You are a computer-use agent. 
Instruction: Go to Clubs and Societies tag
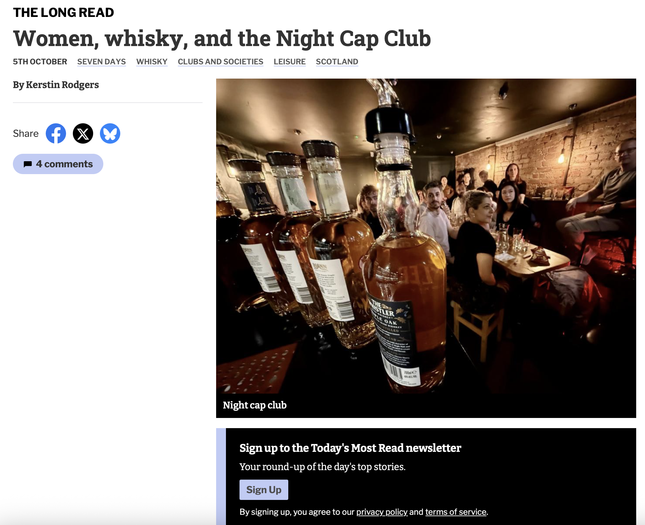221,62
